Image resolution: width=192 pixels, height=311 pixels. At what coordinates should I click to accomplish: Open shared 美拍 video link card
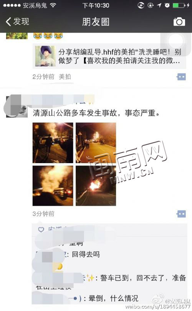coord(109,56)
